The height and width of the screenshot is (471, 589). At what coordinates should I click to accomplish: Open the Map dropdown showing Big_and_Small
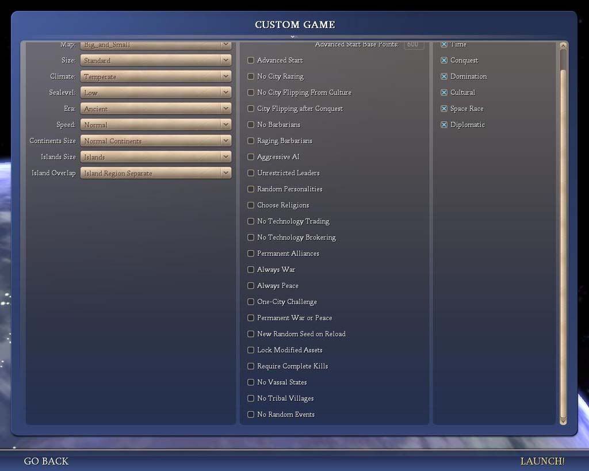point(156,45)
